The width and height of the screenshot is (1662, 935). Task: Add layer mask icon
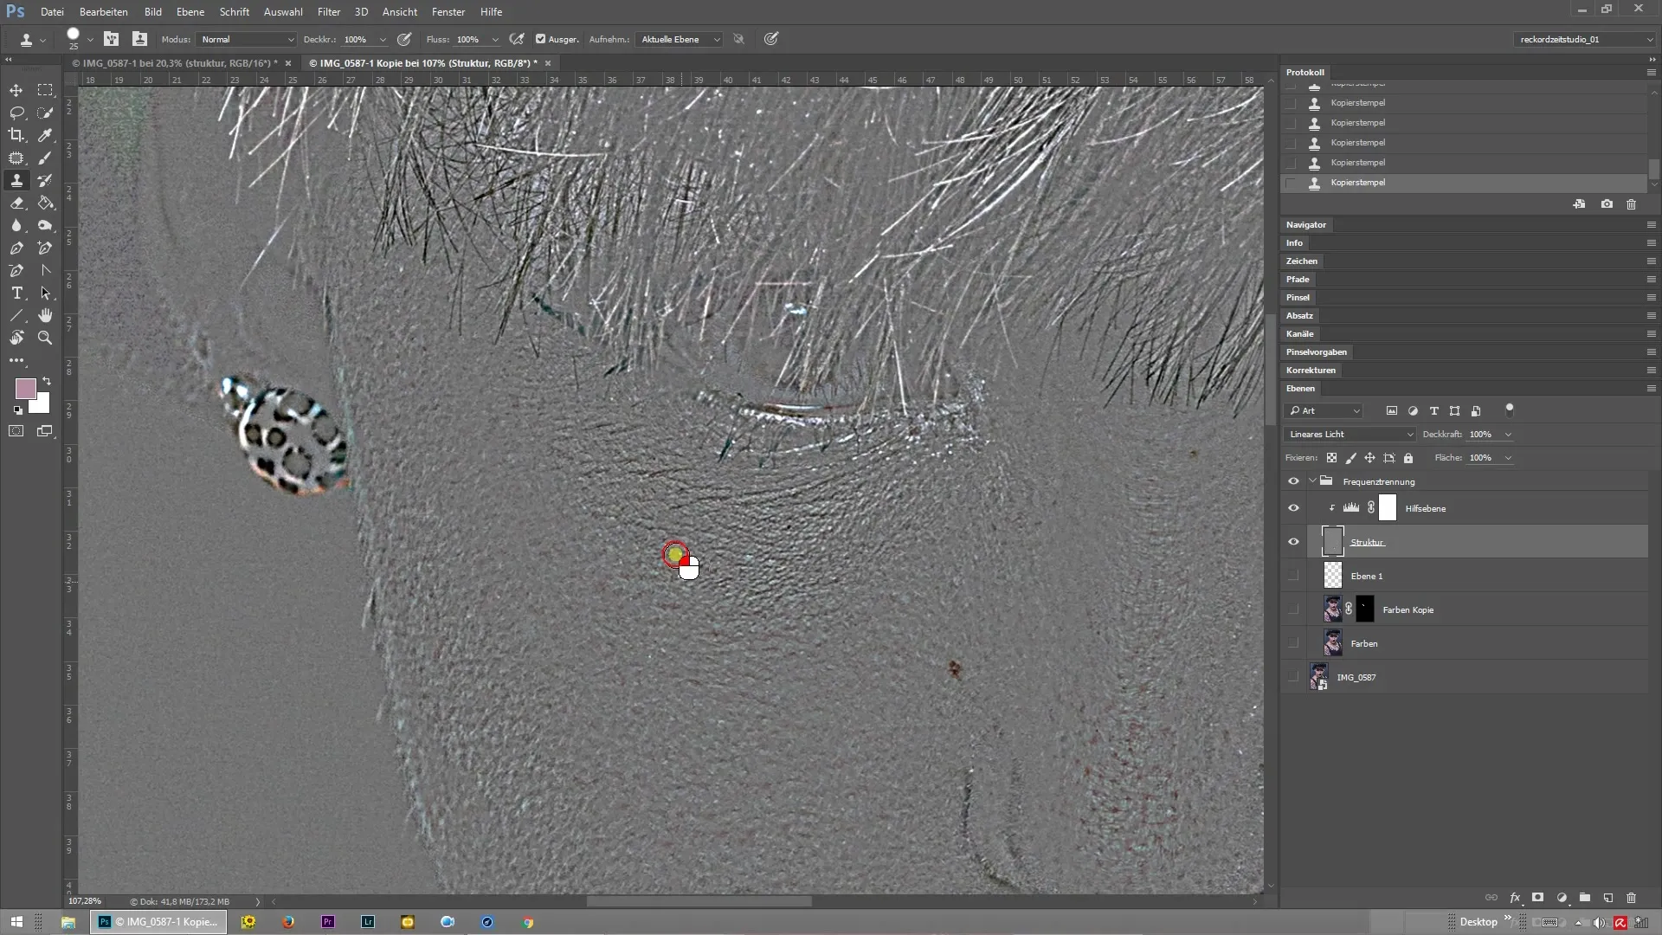pyautogui.click(x=1538, y=898)
